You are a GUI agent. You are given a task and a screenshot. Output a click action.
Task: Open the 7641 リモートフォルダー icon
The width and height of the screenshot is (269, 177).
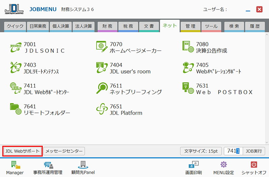pyautogui.click(x=16, y=109)
